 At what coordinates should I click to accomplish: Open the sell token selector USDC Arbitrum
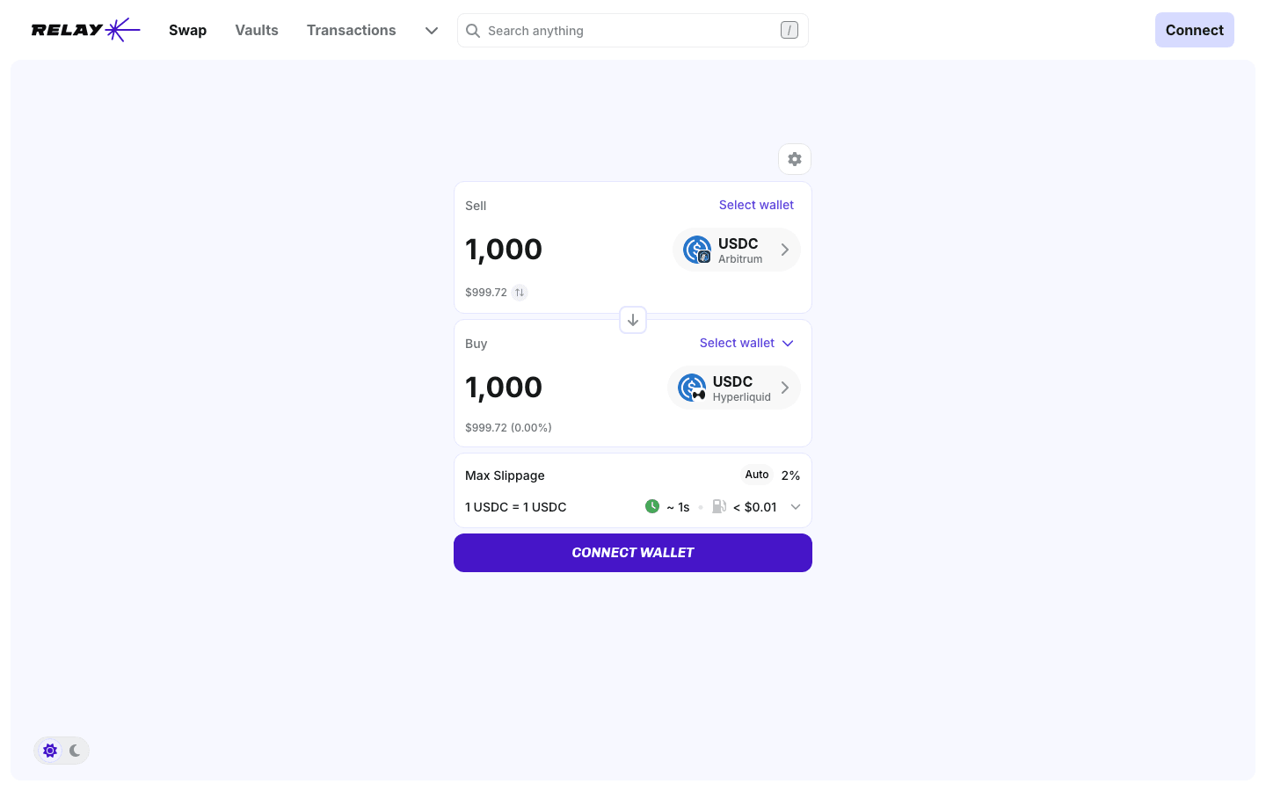pos(737,250)
